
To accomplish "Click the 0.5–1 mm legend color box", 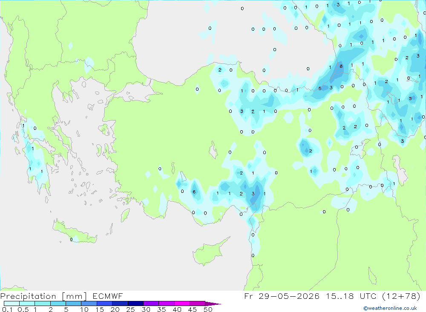I will click(x=27, y=303).
